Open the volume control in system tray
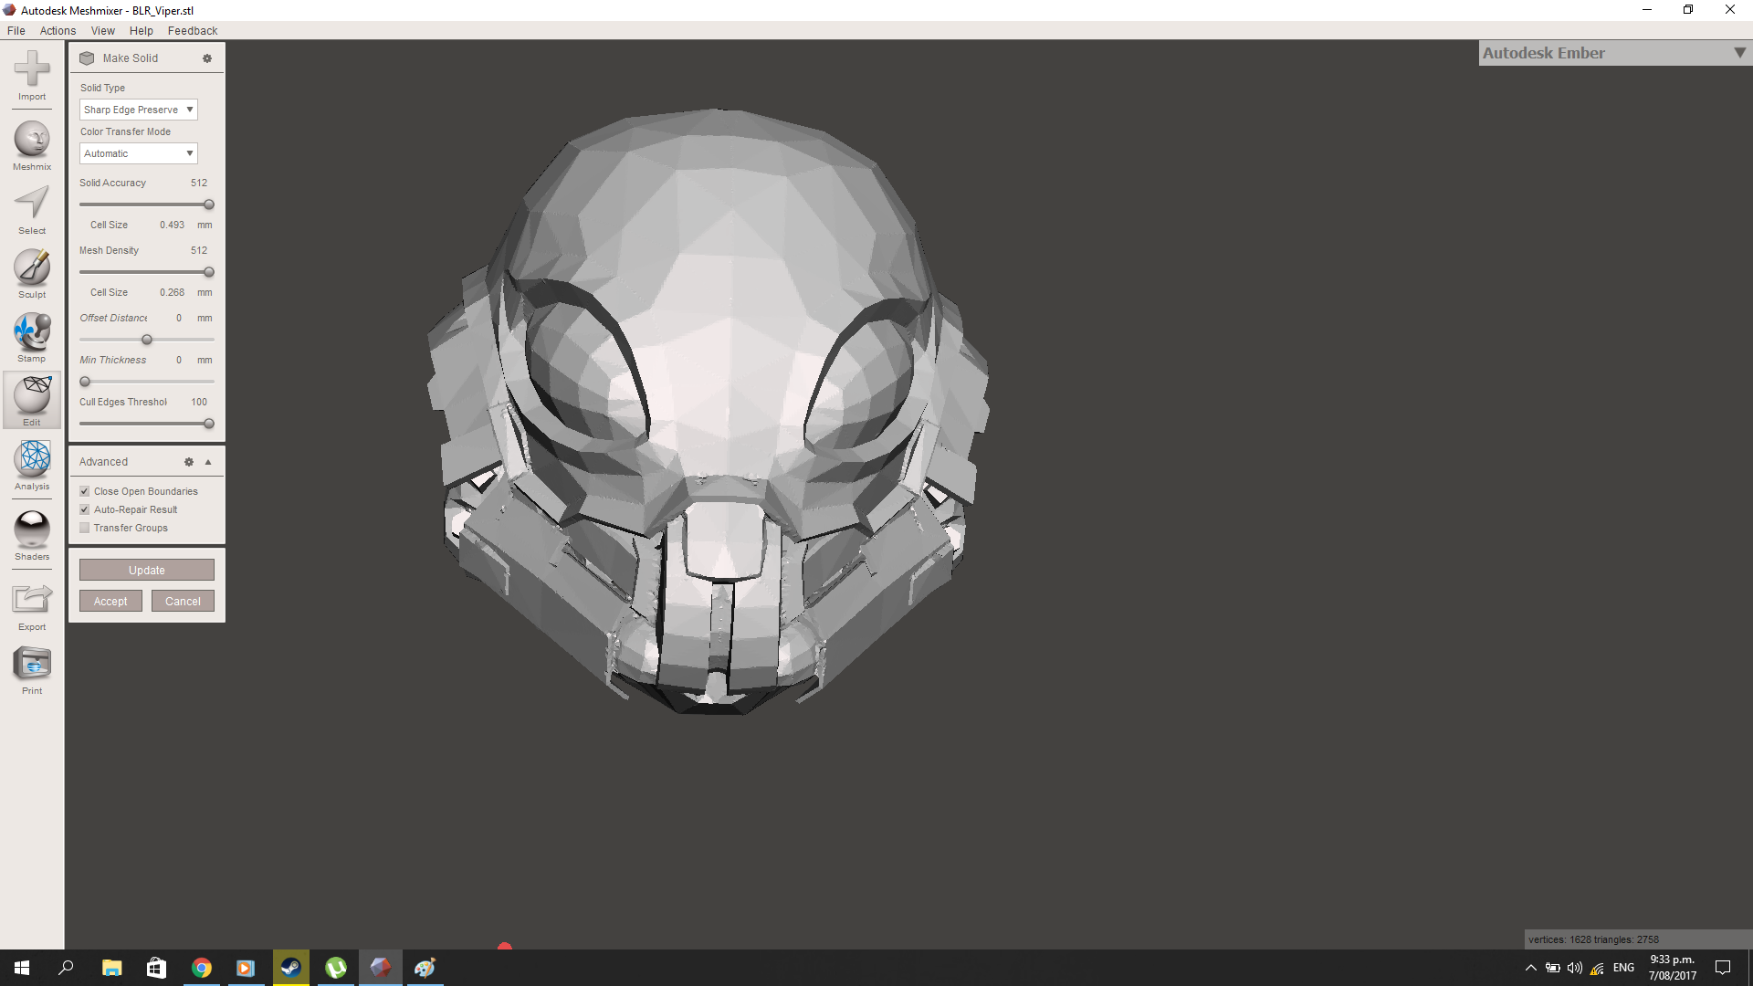This screenshot has width=1753, height=986. tap(1574, 968)
